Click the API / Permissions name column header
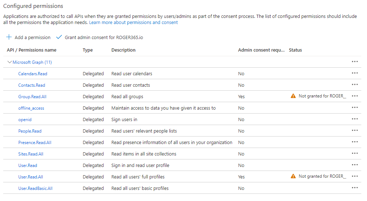Image resolution: width=367 pixels, height=201 pixels. tap(32, 50)
